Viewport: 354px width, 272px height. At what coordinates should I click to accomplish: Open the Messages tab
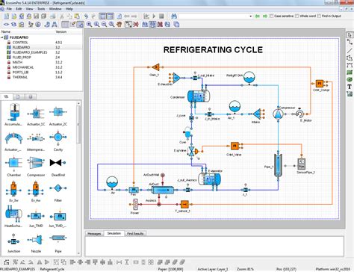(94, 234)
